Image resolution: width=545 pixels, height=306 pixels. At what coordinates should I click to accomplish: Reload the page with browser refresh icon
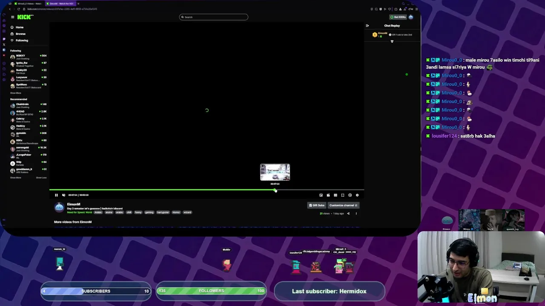(18, 9)
